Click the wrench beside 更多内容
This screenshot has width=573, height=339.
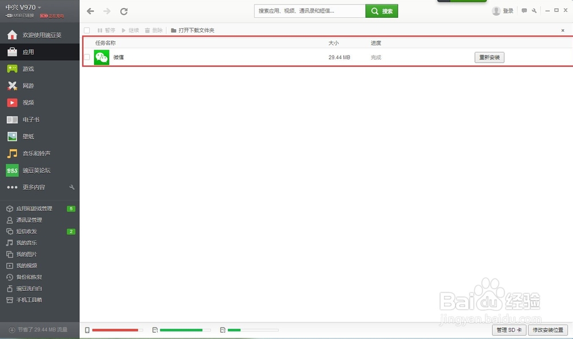point(72,187)
